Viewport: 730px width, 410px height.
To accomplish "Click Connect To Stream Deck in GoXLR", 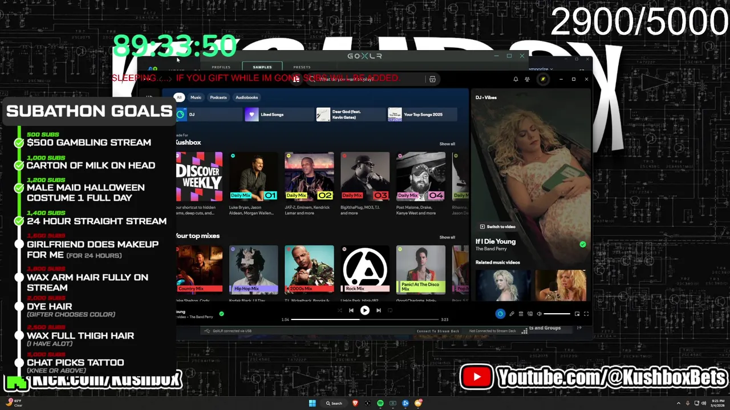I will 438,331.
